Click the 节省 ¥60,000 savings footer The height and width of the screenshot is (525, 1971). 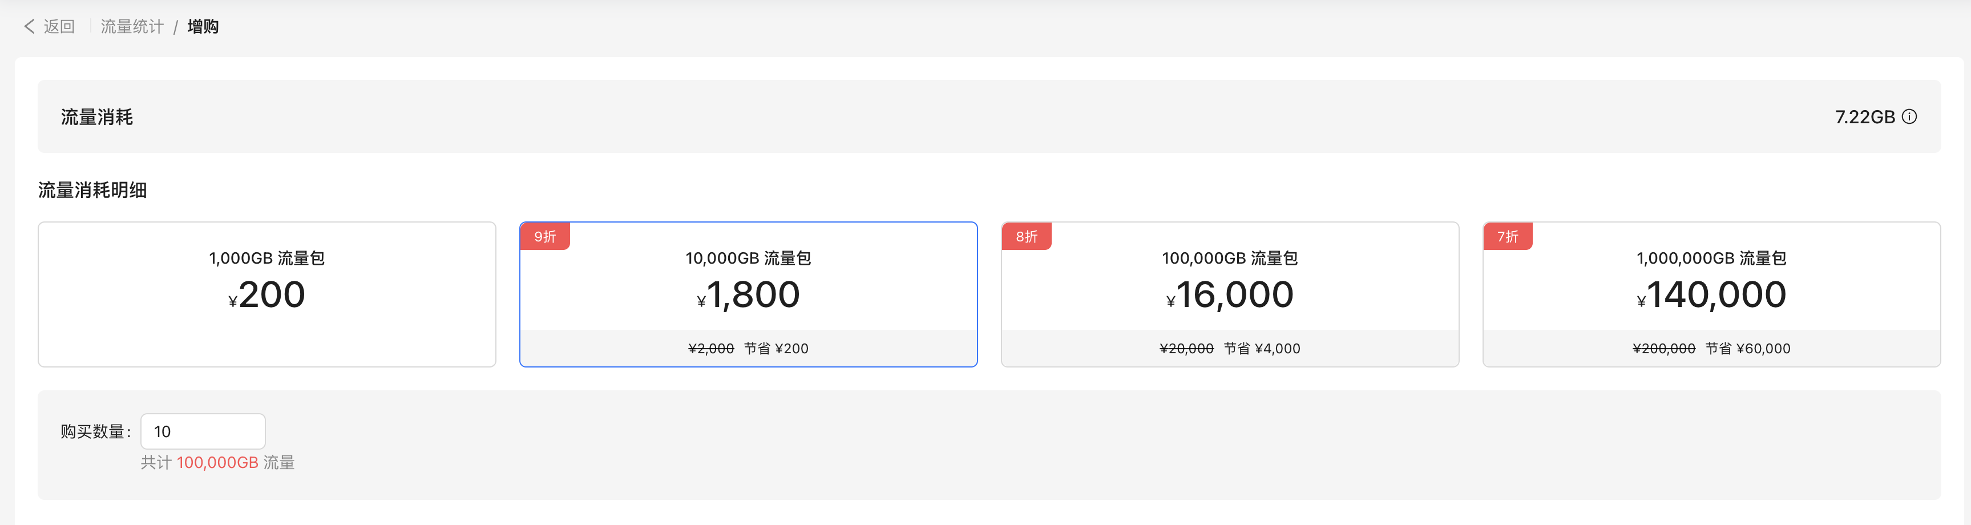(x=1747, y=348)
